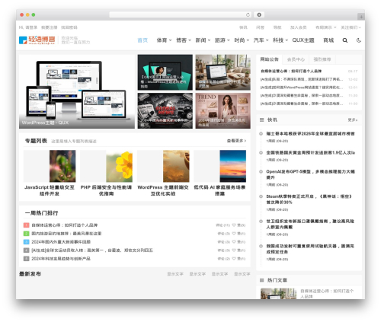Click 更多 link in 快讯 panel
Viewport: 381px width, 322px height.
353,120
